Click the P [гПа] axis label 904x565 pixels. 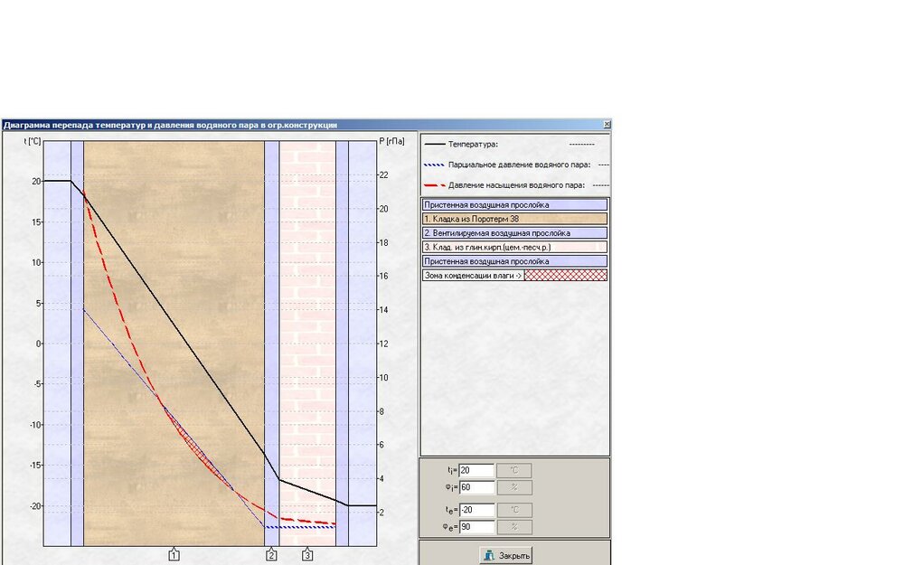point(392,141)
